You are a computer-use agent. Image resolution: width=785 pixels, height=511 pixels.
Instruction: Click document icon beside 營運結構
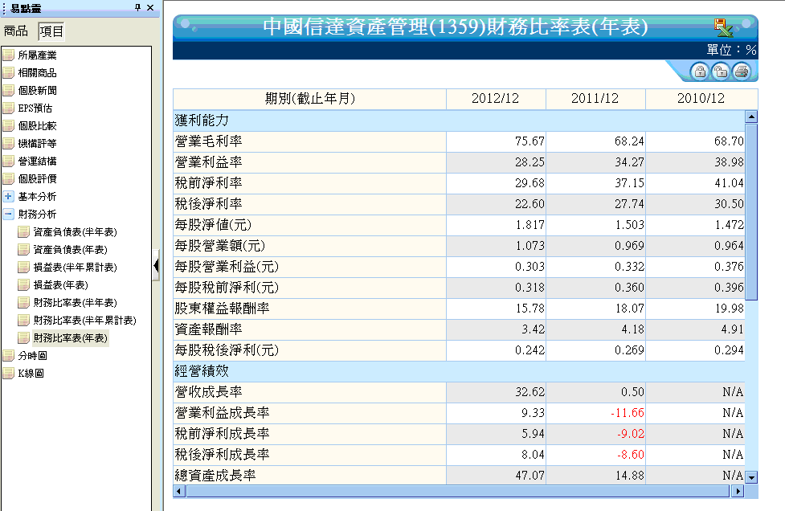[9, 161]
